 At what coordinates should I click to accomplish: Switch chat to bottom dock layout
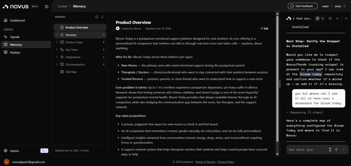(323, 19)
